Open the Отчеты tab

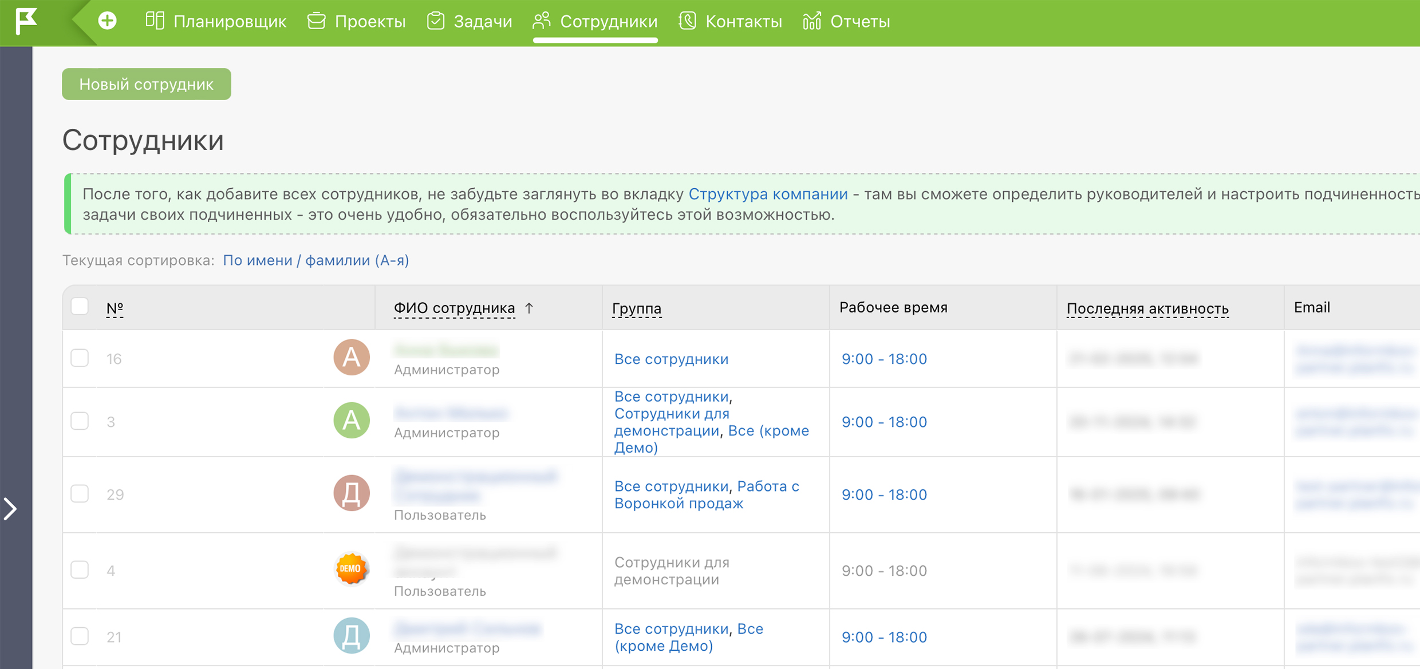pos(846,22)
